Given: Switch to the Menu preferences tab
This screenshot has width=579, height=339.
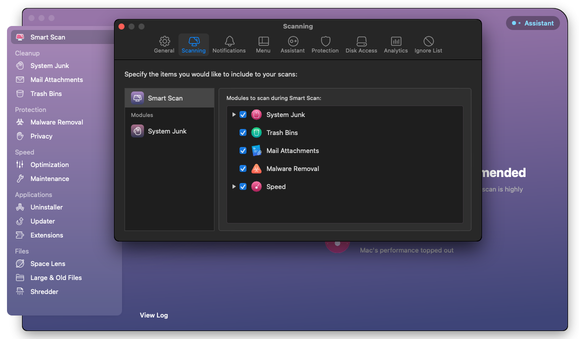Looking at the screenshot, I should pyautogui.click(x=263, y=44).
